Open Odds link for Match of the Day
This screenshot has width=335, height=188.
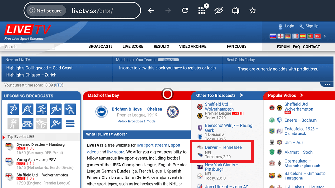pyautogui.click(x=151, y=121)
